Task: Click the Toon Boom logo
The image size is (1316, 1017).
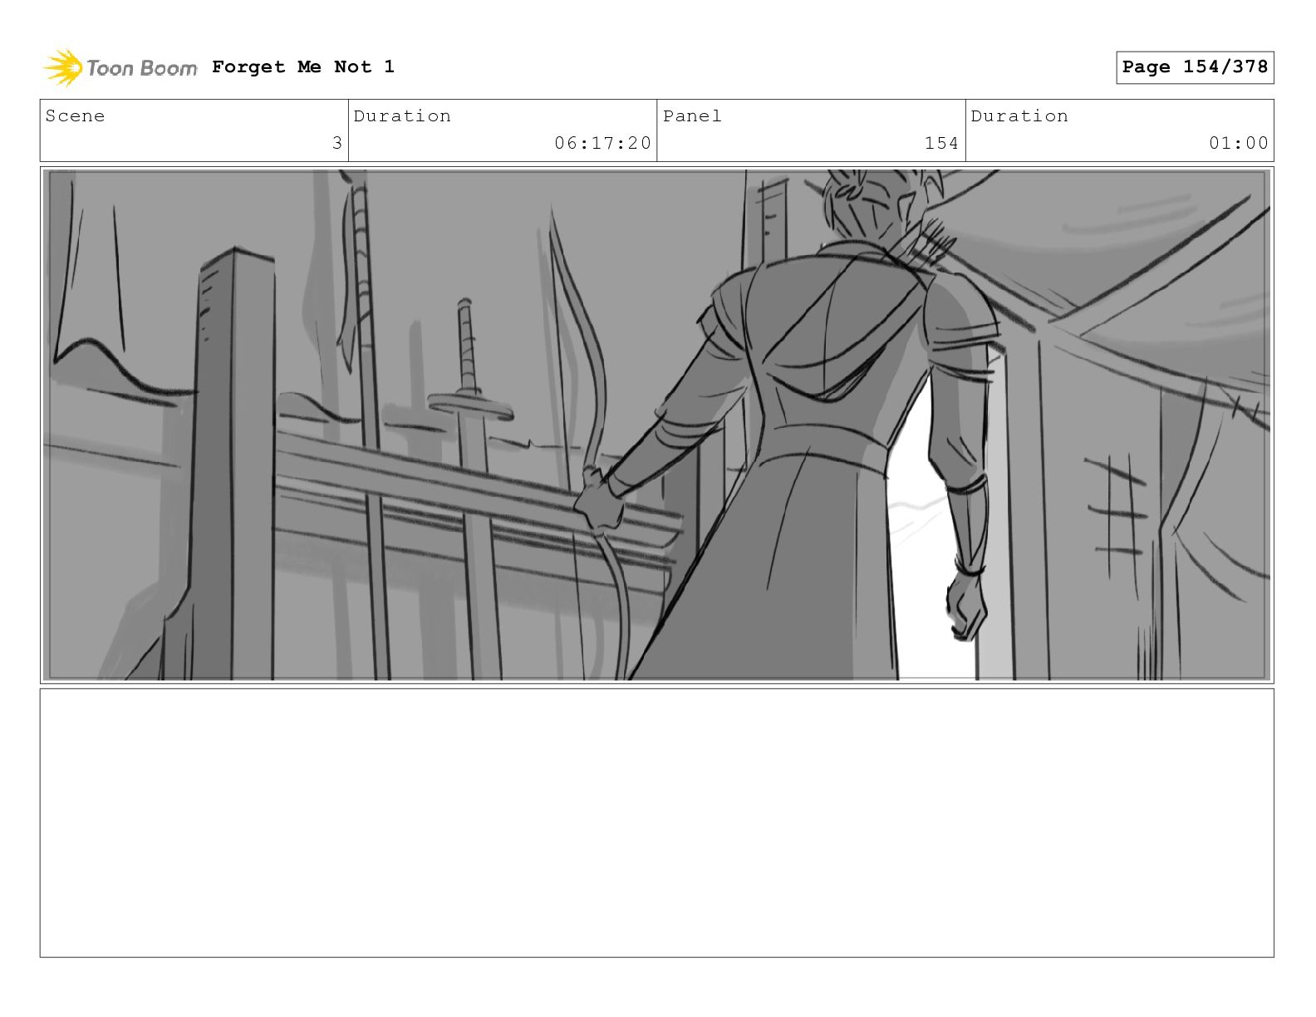Action: 120,67
